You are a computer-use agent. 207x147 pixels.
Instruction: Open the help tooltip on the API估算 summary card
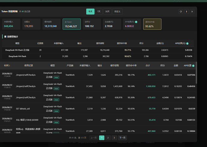(136, 22)
